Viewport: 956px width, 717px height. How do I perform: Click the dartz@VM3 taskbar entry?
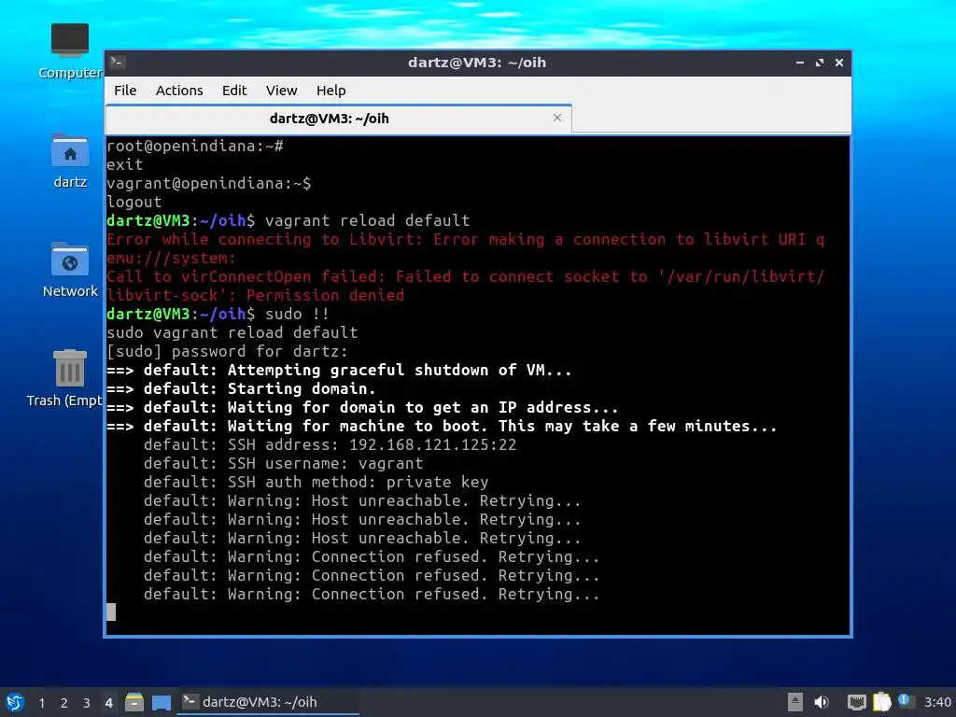(268, 702)
